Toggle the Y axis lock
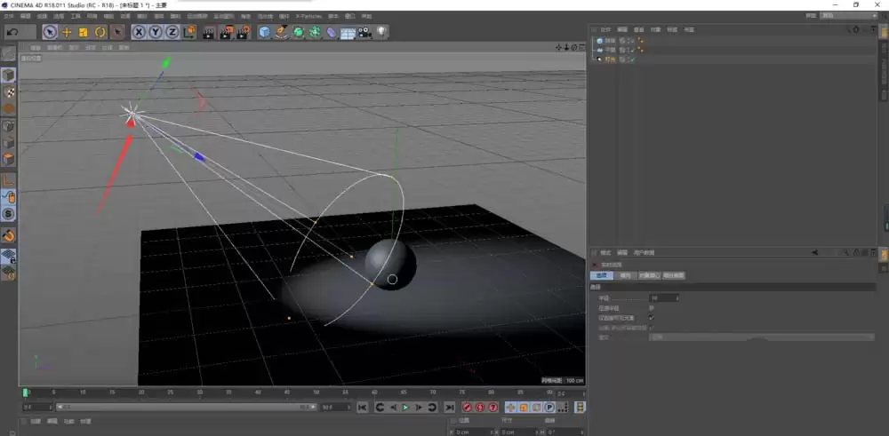Viewport: 889px width, 436px height. tap(156, 32)
